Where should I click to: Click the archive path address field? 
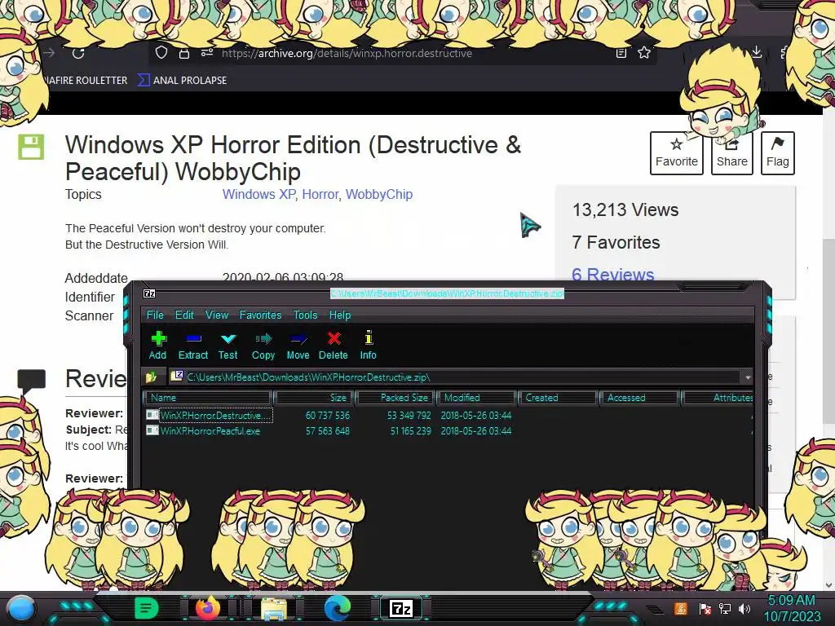455,377
